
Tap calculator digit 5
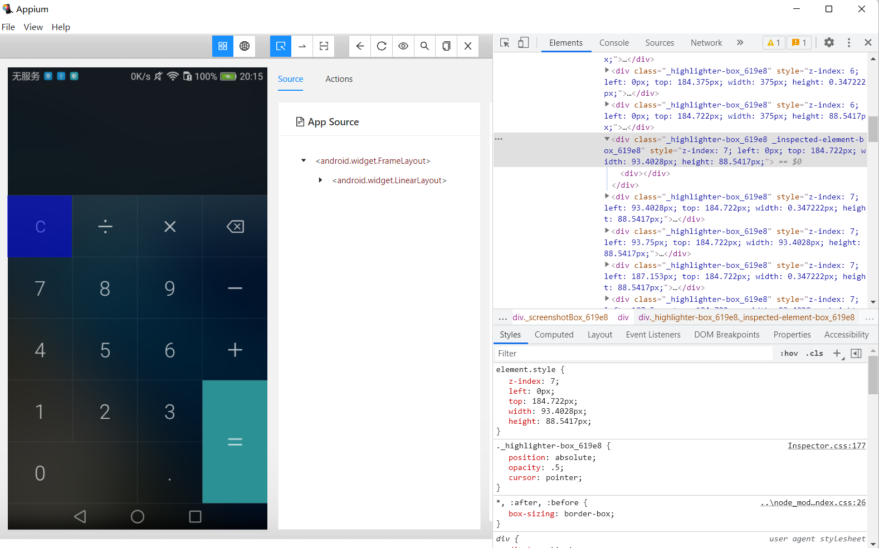tap(105, 350)
